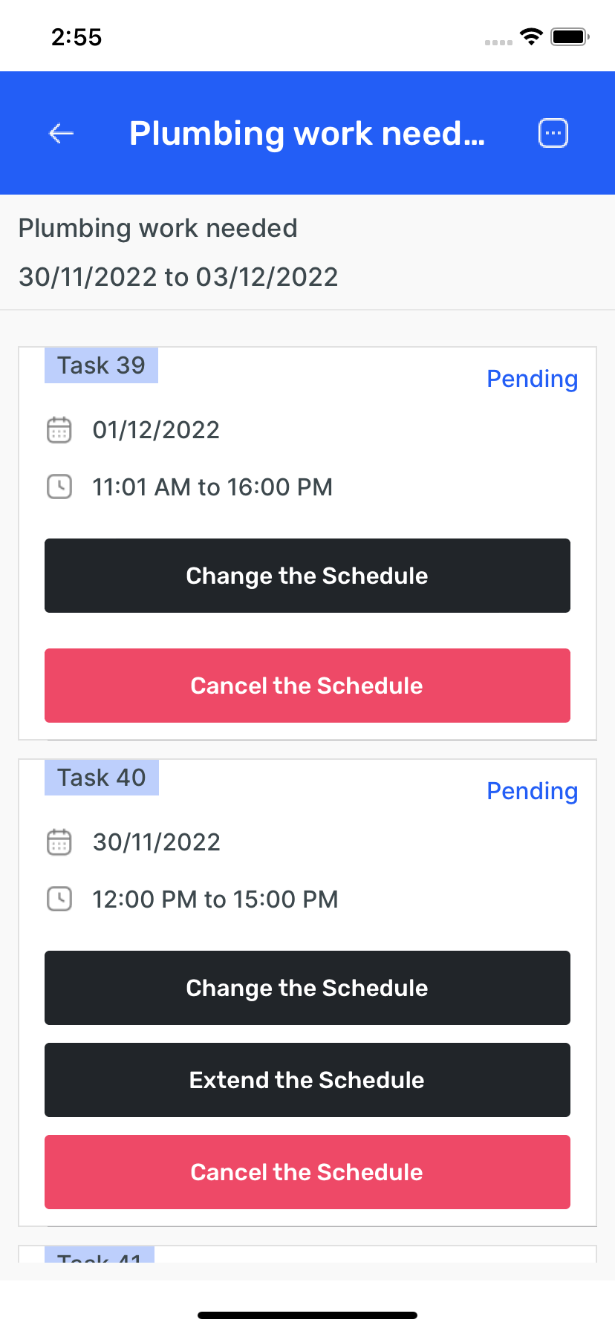
Task: Tap the Wi-Fi status icon
Action: [531, 36]
